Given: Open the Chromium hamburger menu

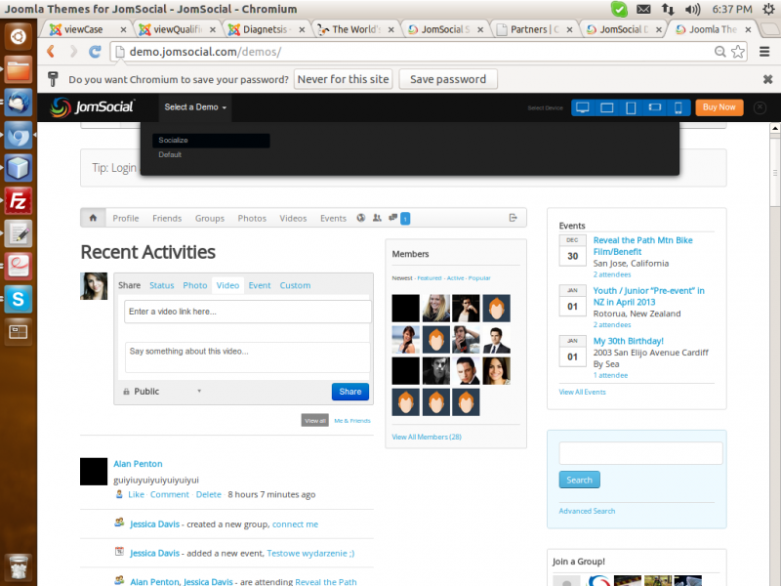Looking at the screenshot, I should tap(764, 52).
